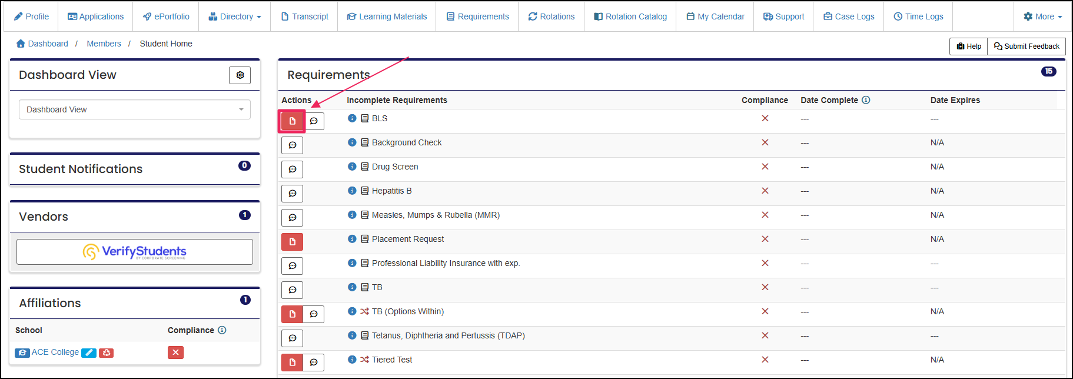Open the ePortfolio tab
This screenshot has width=1073, height=379.
tap(166, 16)
